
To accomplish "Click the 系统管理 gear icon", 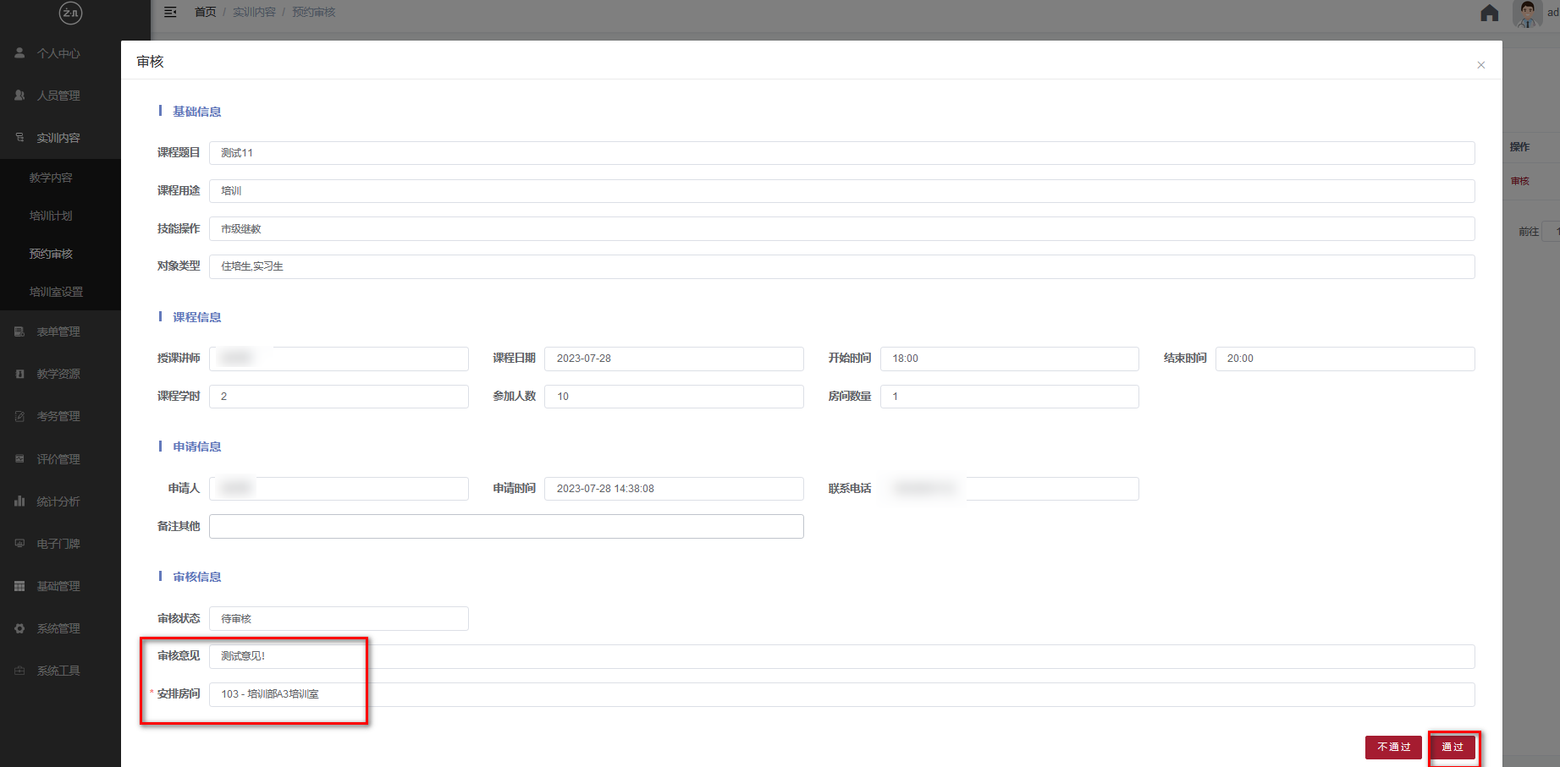I will point(19,628).
